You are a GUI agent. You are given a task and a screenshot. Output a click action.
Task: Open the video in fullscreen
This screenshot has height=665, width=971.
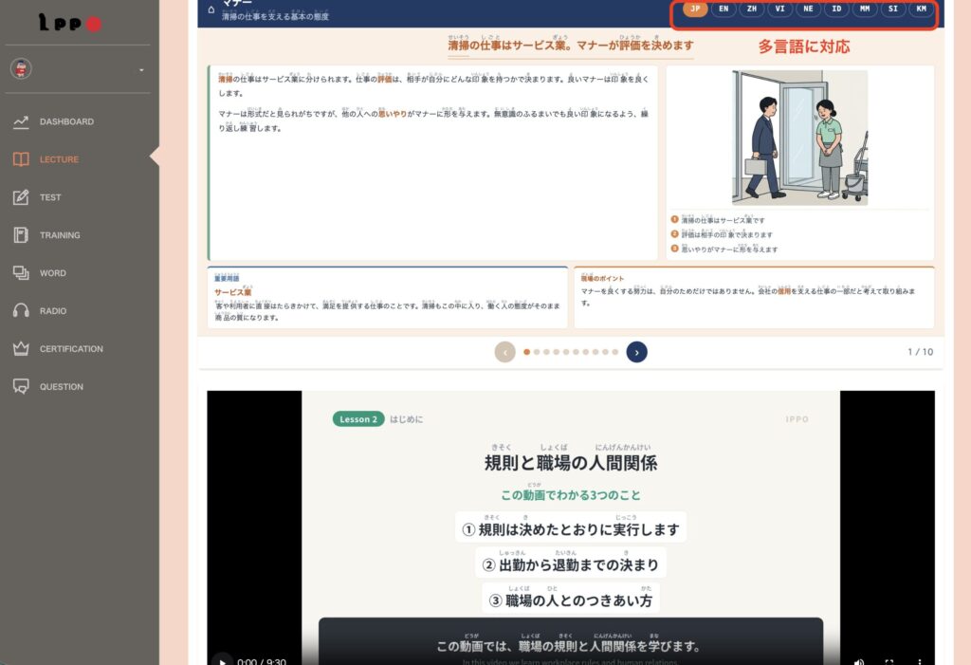click(x=889, y=661)
